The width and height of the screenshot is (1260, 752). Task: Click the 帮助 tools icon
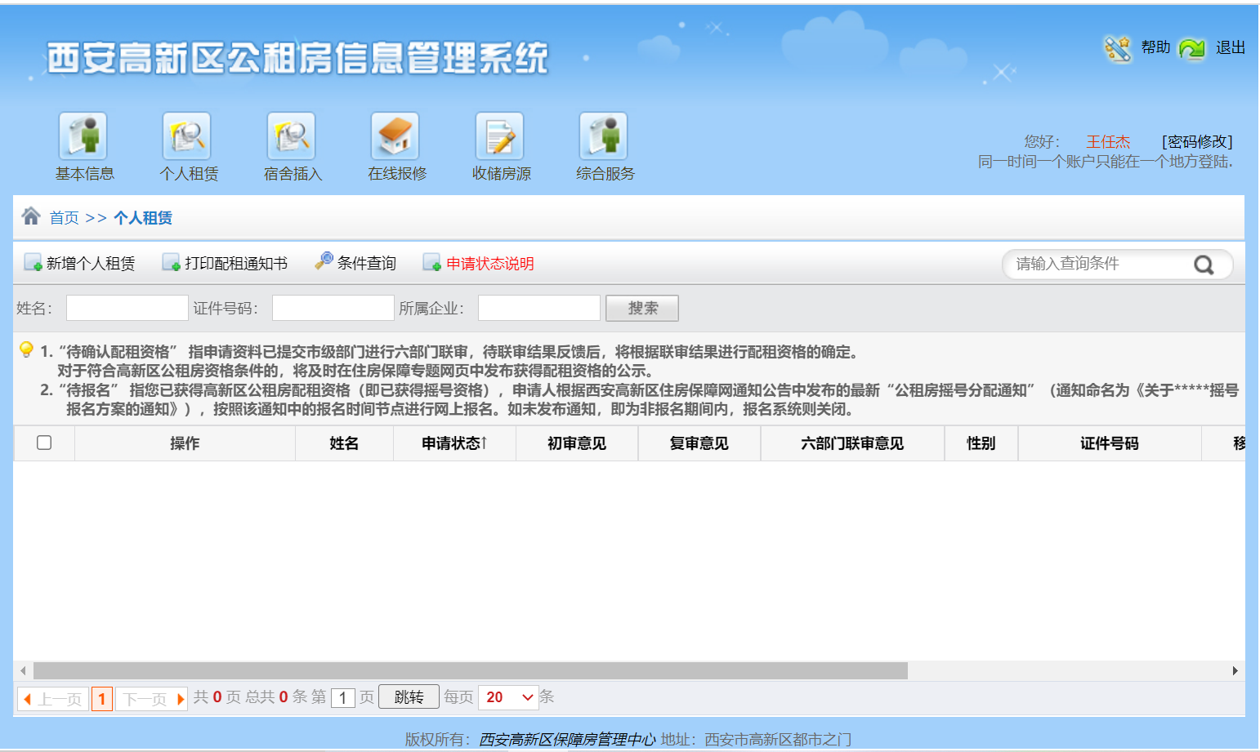1118,48
